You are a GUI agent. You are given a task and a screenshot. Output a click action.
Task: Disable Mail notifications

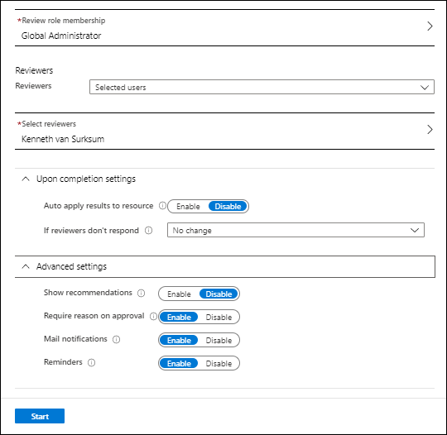click(x=219, y=340)
